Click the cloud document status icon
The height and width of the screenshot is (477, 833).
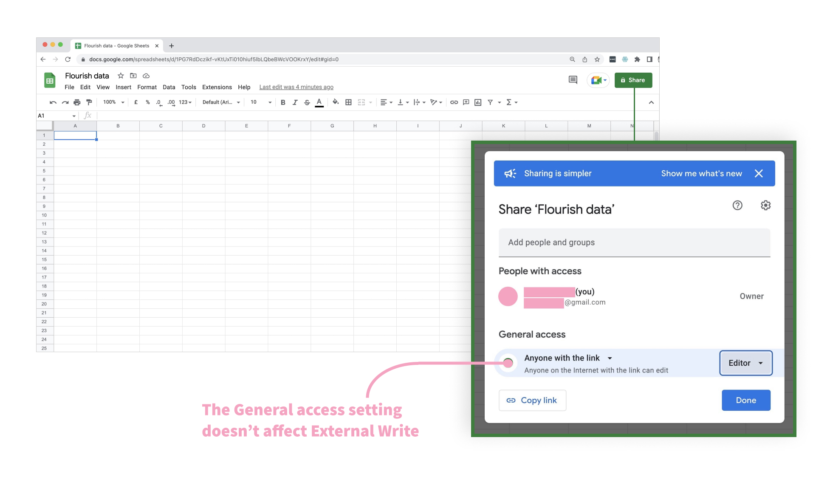tap(146, 76)
